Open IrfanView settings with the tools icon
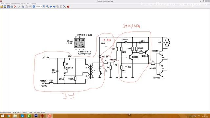210x118 pixels. (x=64, y=7)
